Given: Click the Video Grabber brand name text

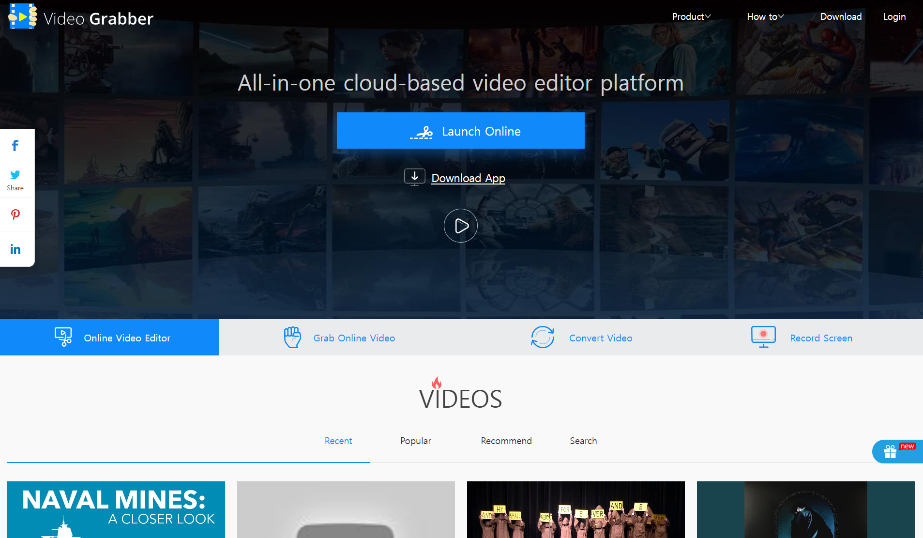Looking at the screenshot, I should pyautogui.click(x=98, y=18).
